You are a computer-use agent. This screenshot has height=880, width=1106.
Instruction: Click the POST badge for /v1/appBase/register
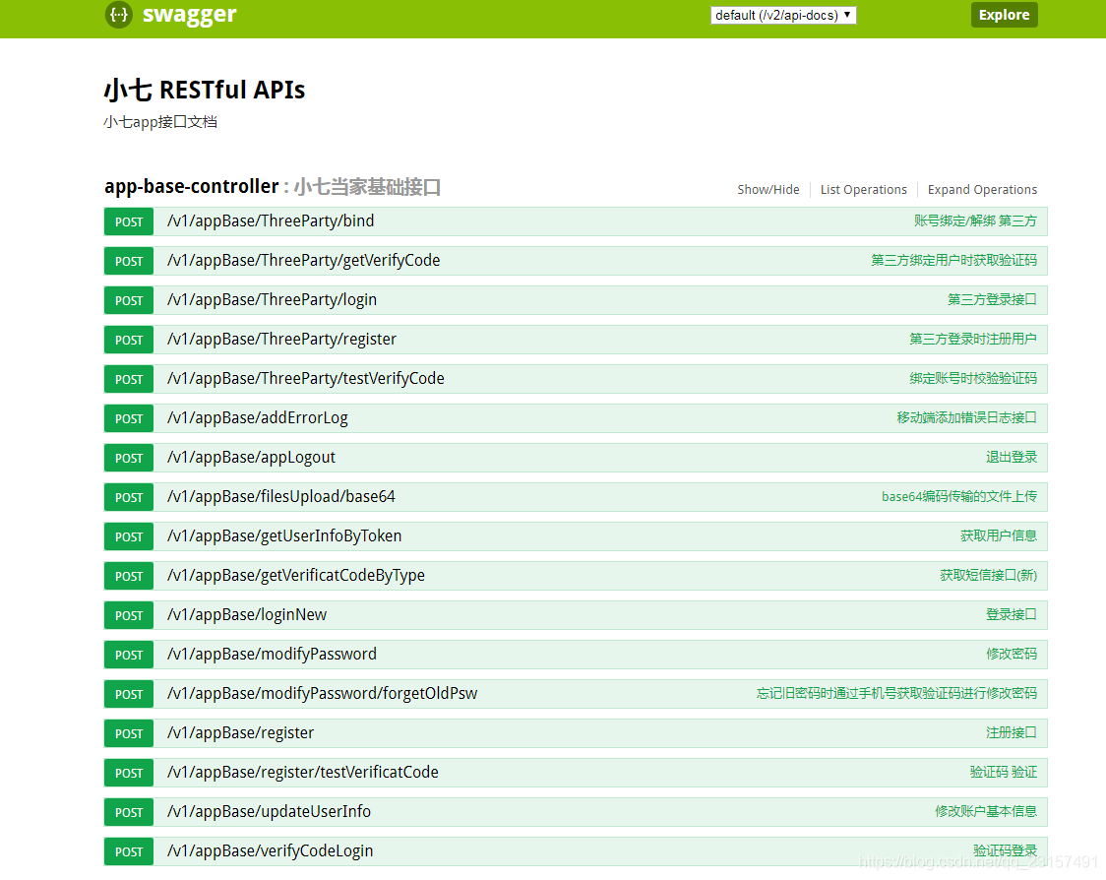point(128,732)
